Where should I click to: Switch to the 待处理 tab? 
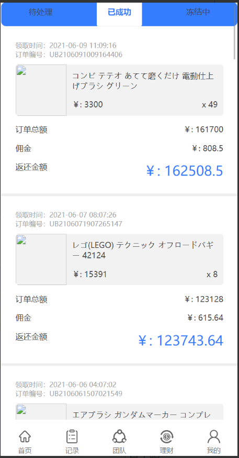[x=41, y=12]
